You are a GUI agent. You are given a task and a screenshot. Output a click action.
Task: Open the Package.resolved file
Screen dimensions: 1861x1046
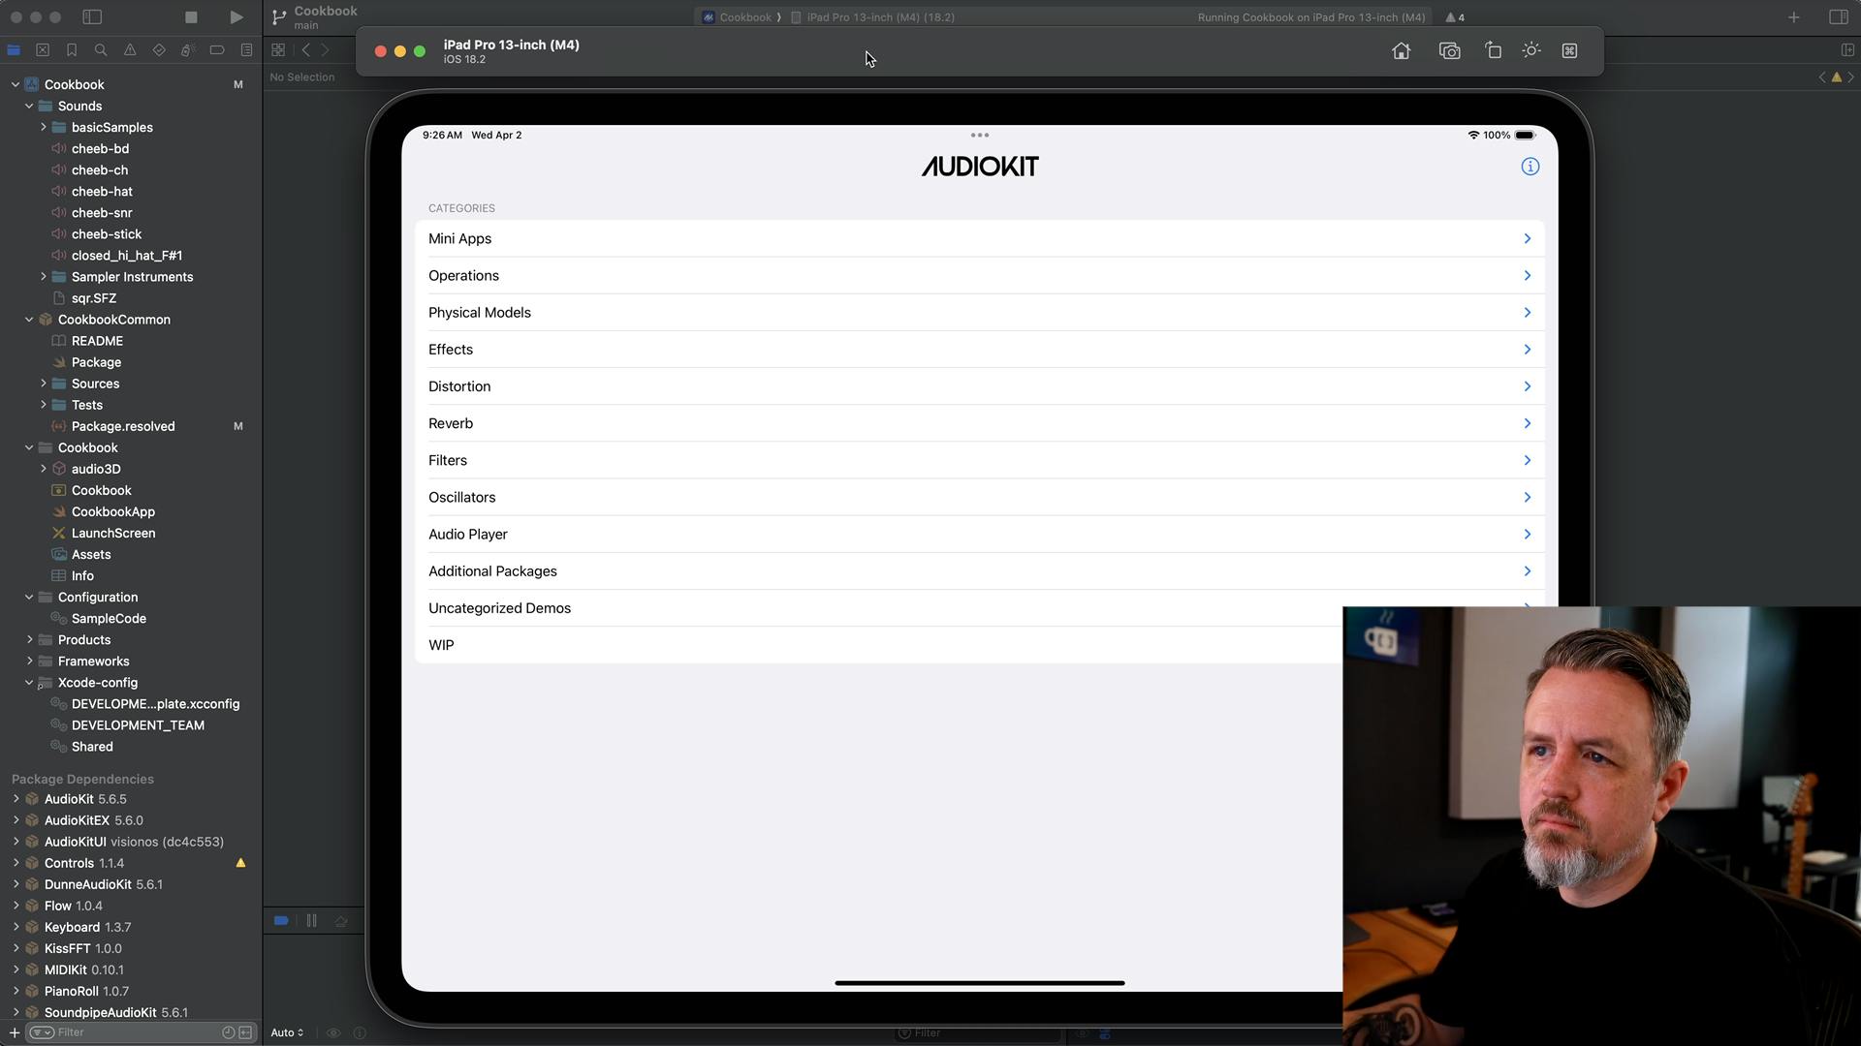click(x=123, y=426)
